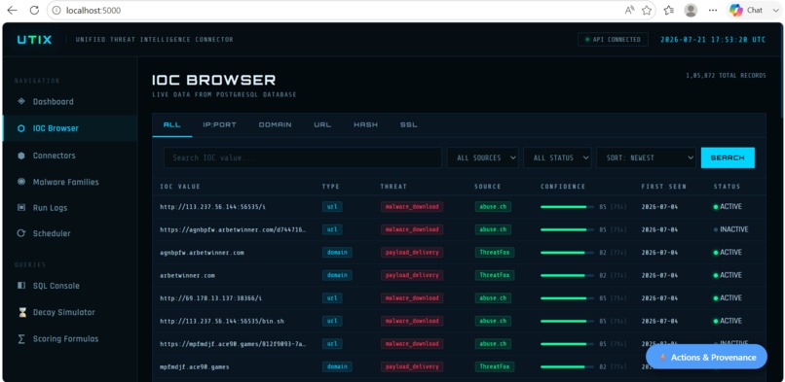Viewport: 785px width, 382px height.
Task: Click the arbetwinner.com IOC value
Action: (187, 276)
